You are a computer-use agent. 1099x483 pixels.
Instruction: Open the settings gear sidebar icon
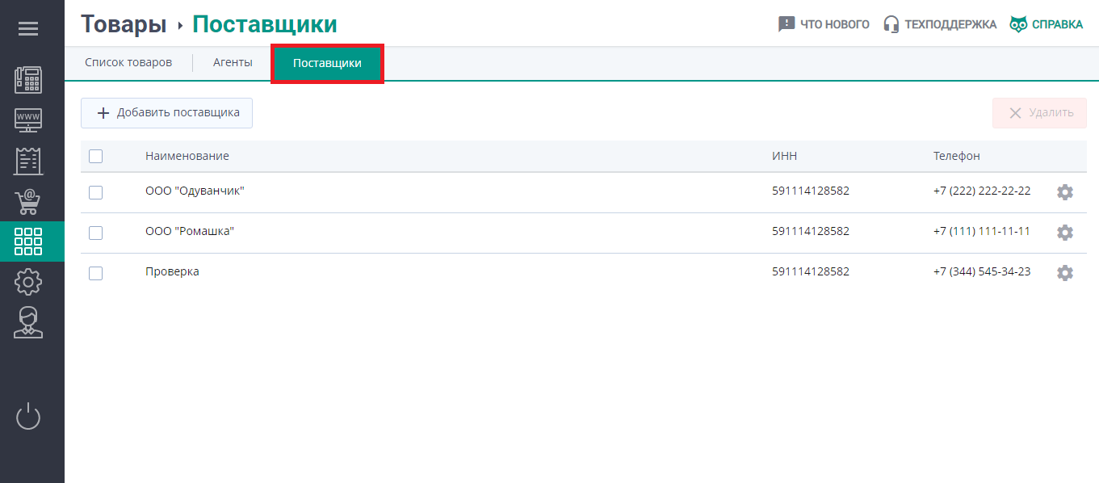coord(28,282)
